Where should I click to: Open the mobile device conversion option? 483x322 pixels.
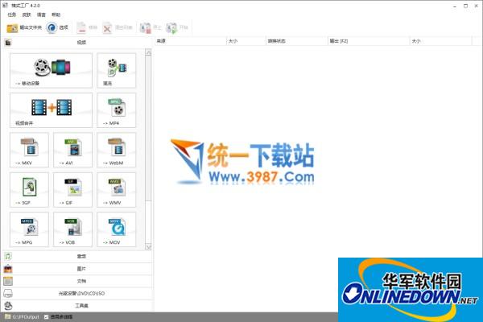tap(52, 71)
